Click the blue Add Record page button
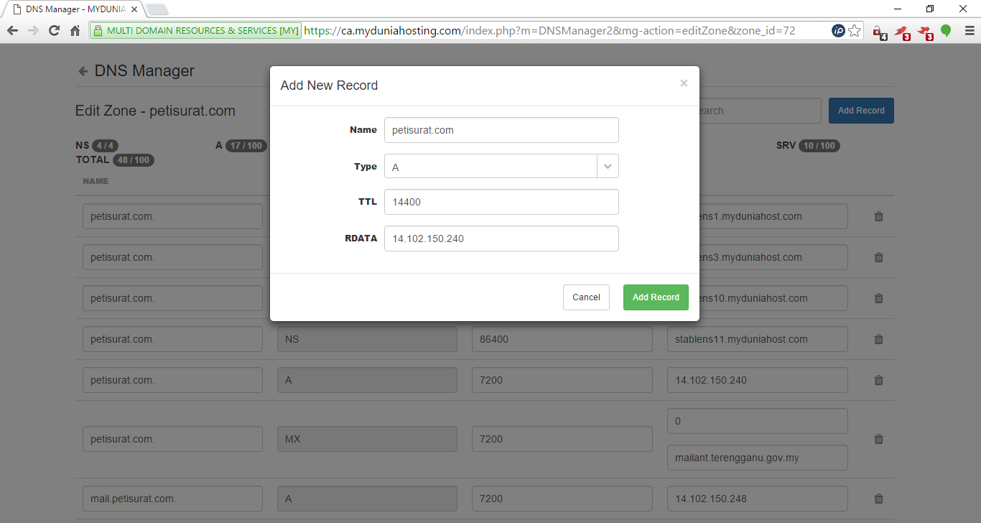This screenshot has width=981, height=523. point(861,111)
